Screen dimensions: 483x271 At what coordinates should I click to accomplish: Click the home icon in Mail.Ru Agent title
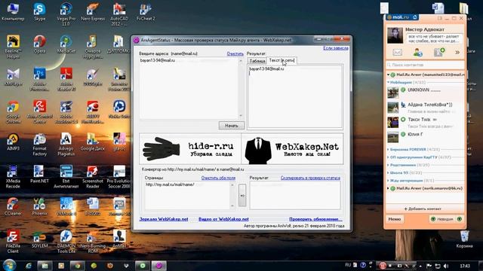[414, 17]
